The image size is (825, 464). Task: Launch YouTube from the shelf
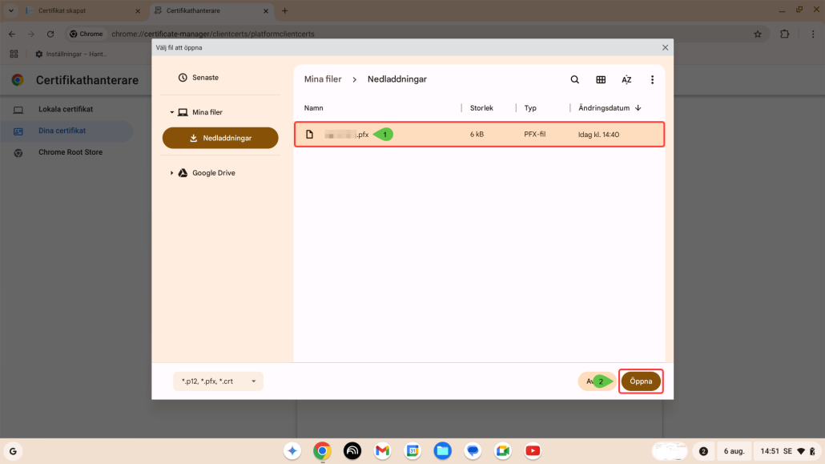click(533, 451)
